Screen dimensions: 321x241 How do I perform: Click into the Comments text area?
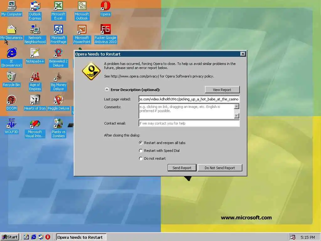186,111
